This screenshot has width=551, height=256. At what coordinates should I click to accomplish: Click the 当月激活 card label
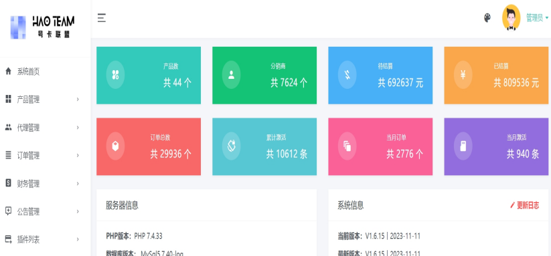point(517,138)
